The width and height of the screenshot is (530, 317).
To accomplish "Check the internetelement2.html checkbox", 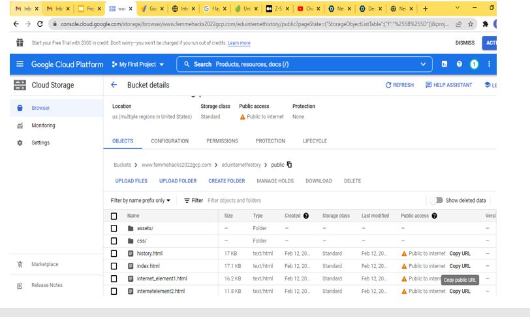I will (114, 291).
